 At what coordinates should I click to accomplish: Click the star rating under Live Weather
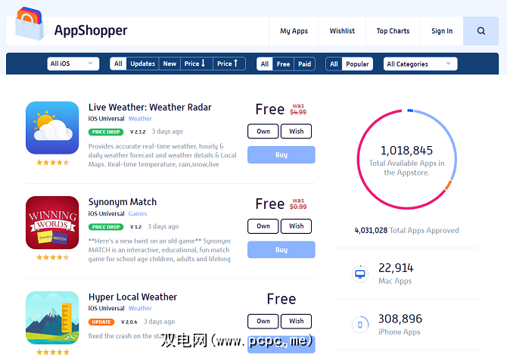point(52,162)
